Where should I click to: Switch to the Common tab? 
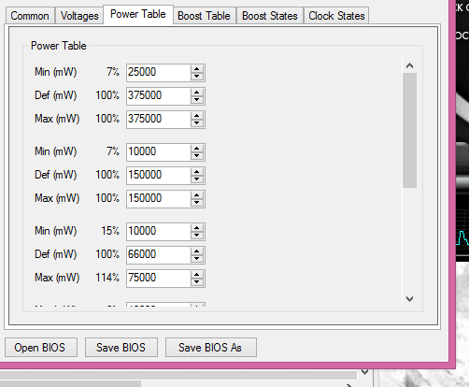click(x=30, y=16)
